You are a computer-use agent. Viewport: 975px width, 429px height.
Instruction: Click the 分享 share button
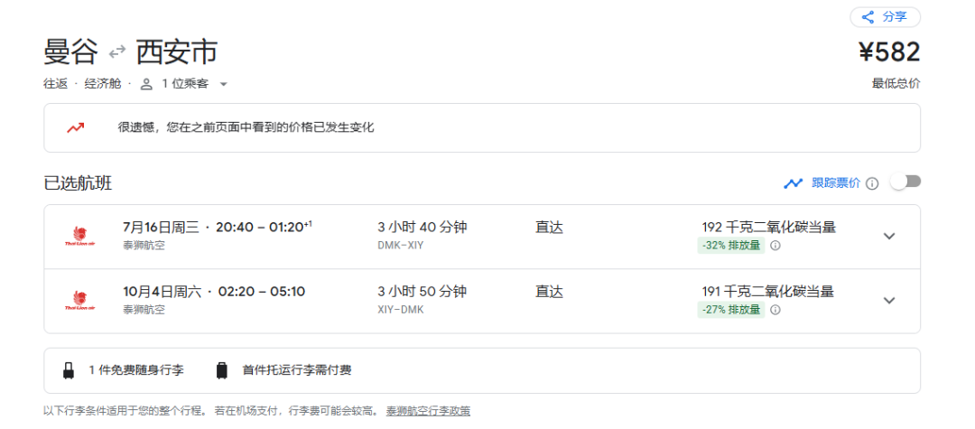click(885, 17)
